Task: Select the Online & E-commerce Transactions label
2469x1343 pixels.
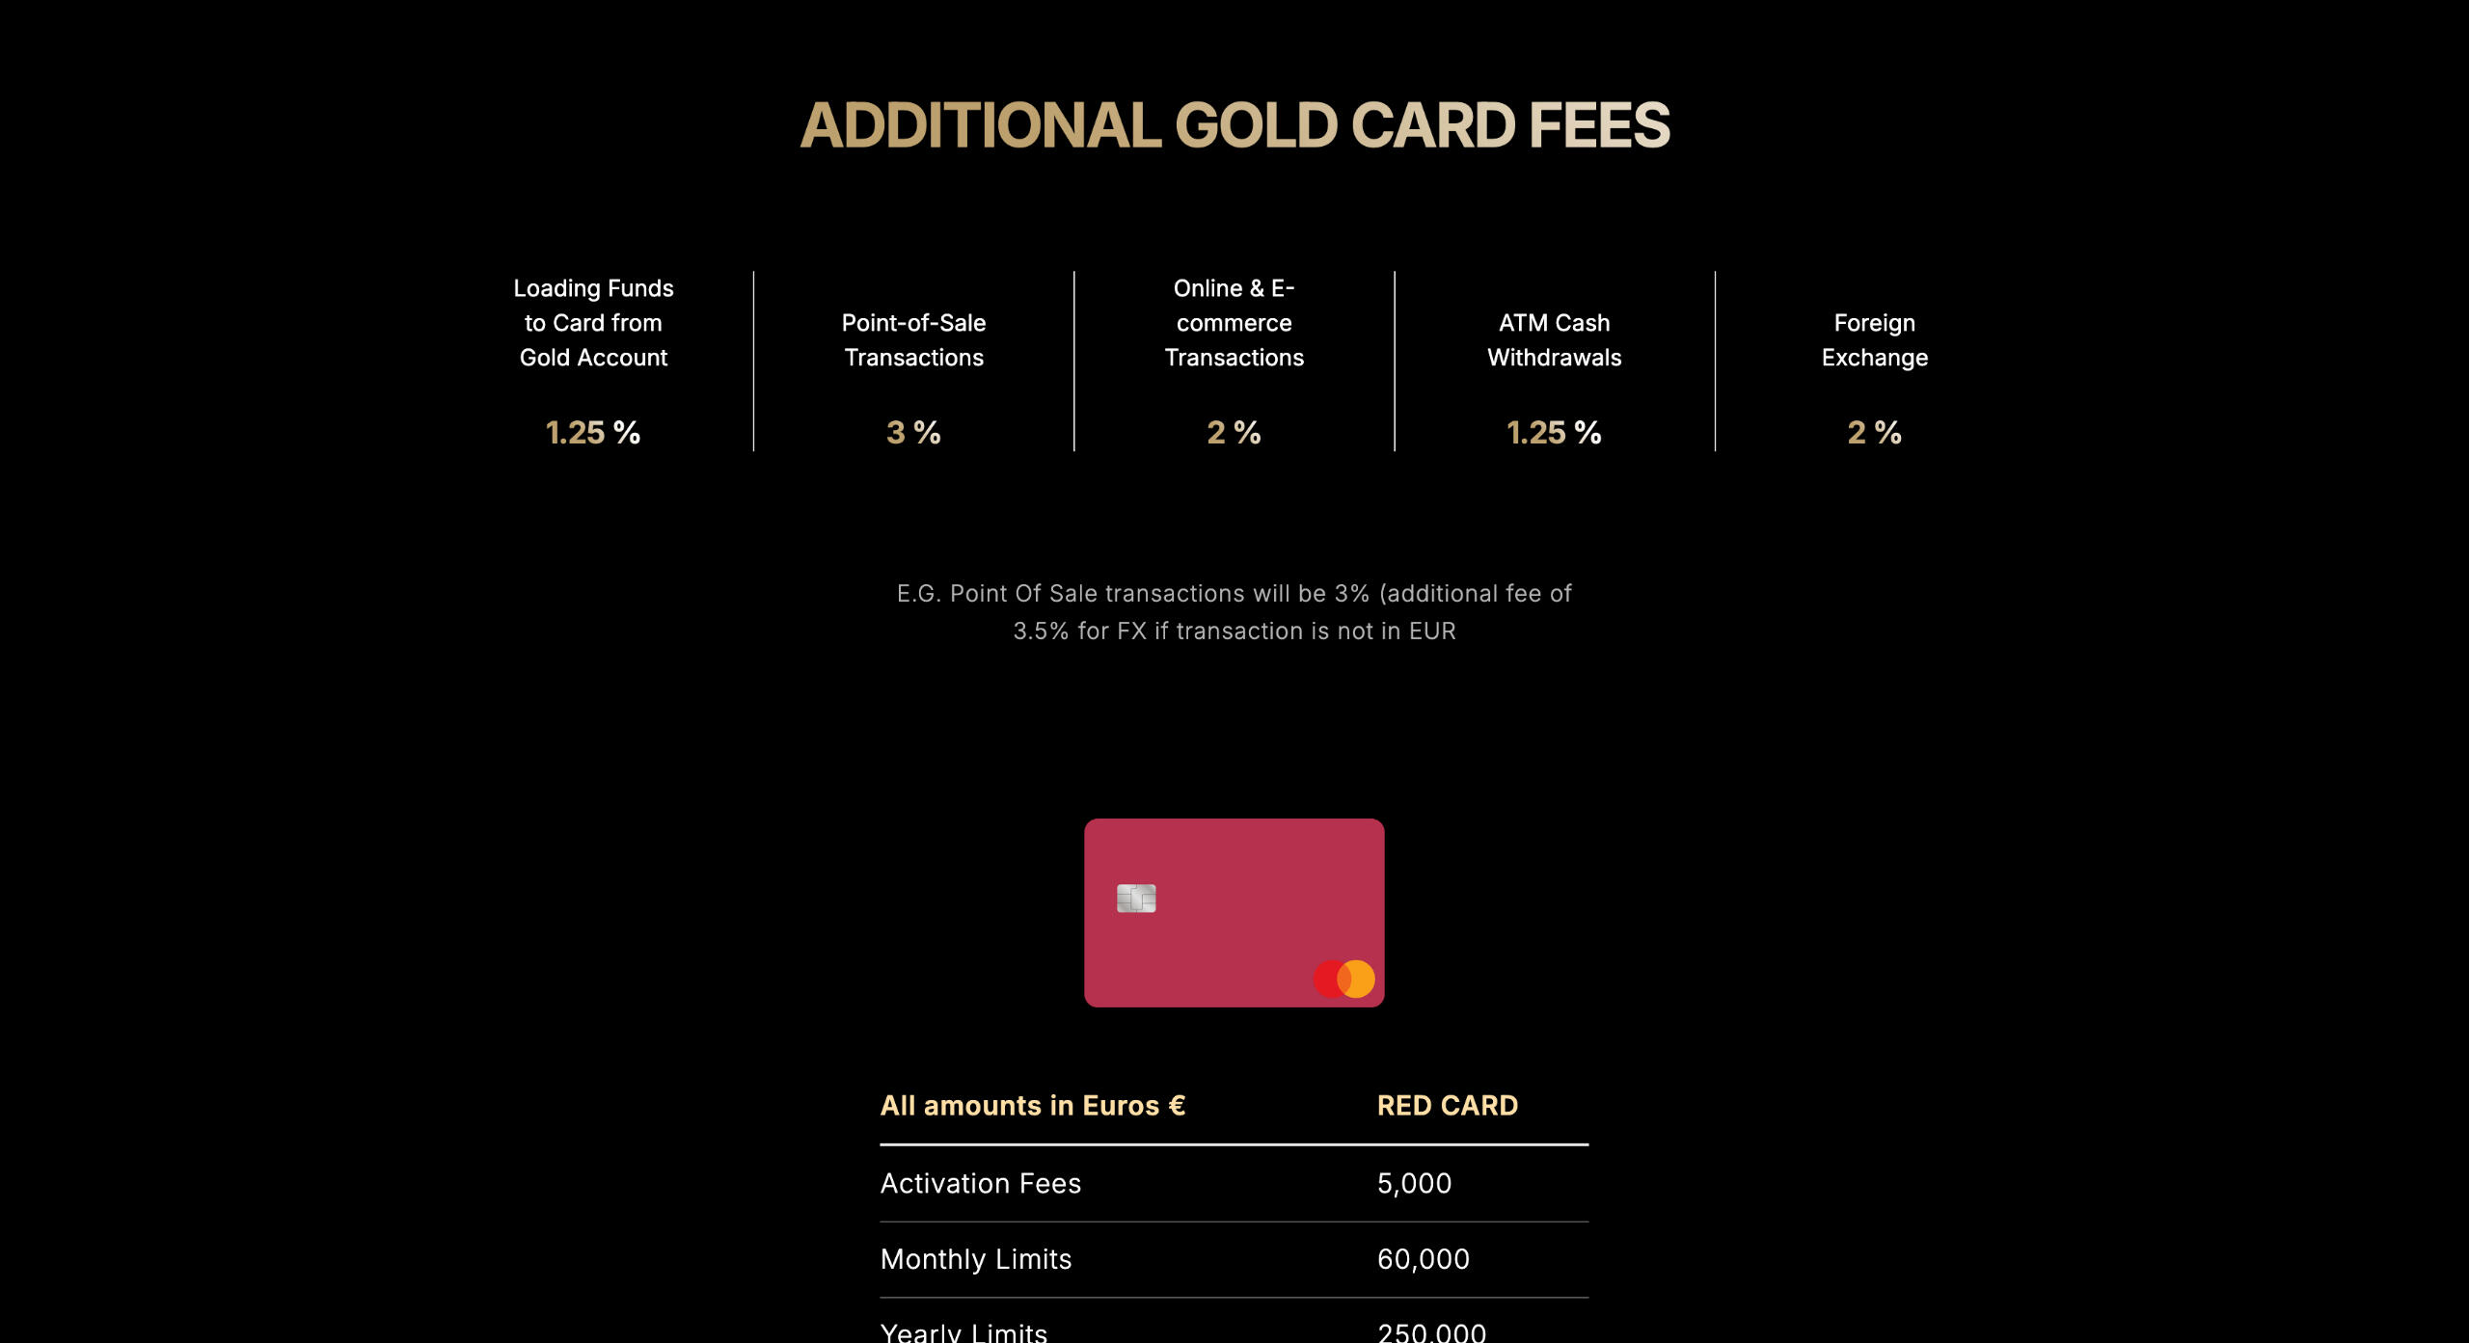Action: click(1234, 323)
